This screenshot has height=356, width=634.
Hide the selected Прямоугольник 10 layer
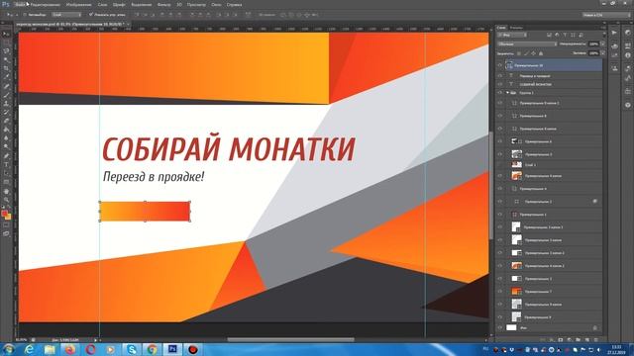(x=499, y=65)
